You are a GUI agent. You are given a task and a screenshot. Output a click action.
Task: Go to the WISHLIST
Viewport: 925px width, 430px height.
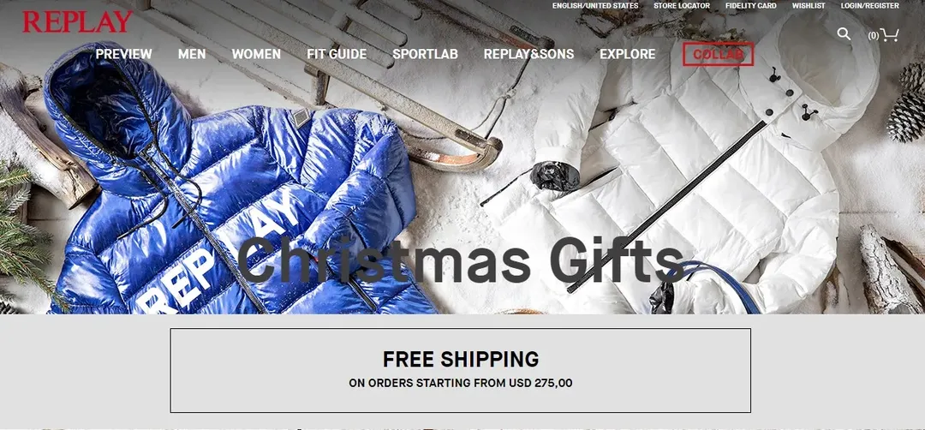coord(809,6)
